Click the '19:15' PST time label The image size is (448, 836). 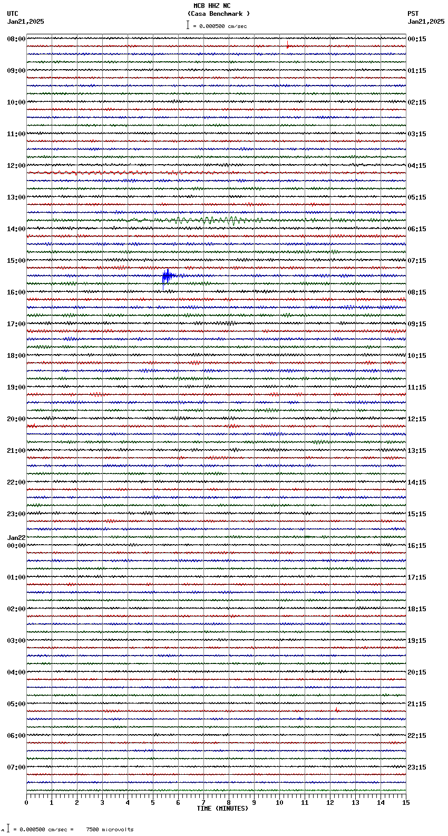pos(417,641)
